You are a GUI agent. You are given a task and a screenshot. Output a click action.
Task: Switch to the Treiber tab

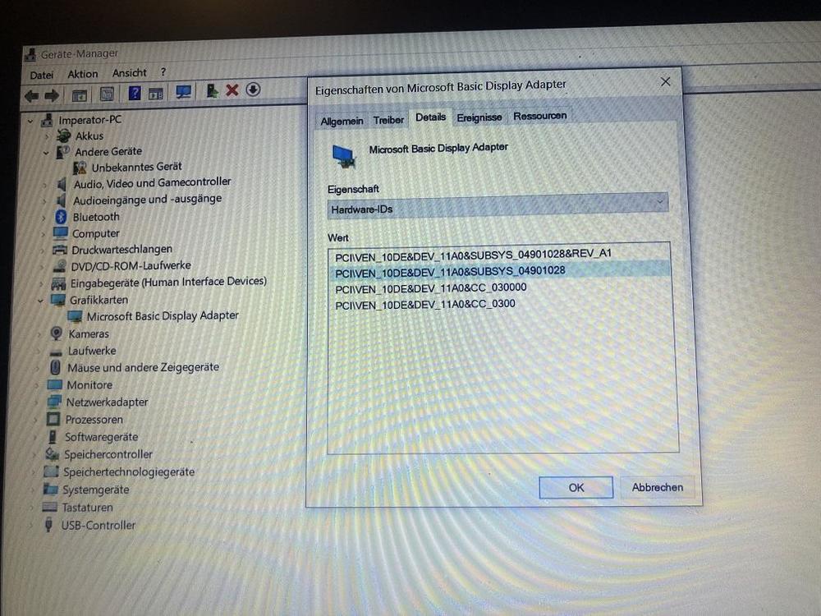pos(388,120)
